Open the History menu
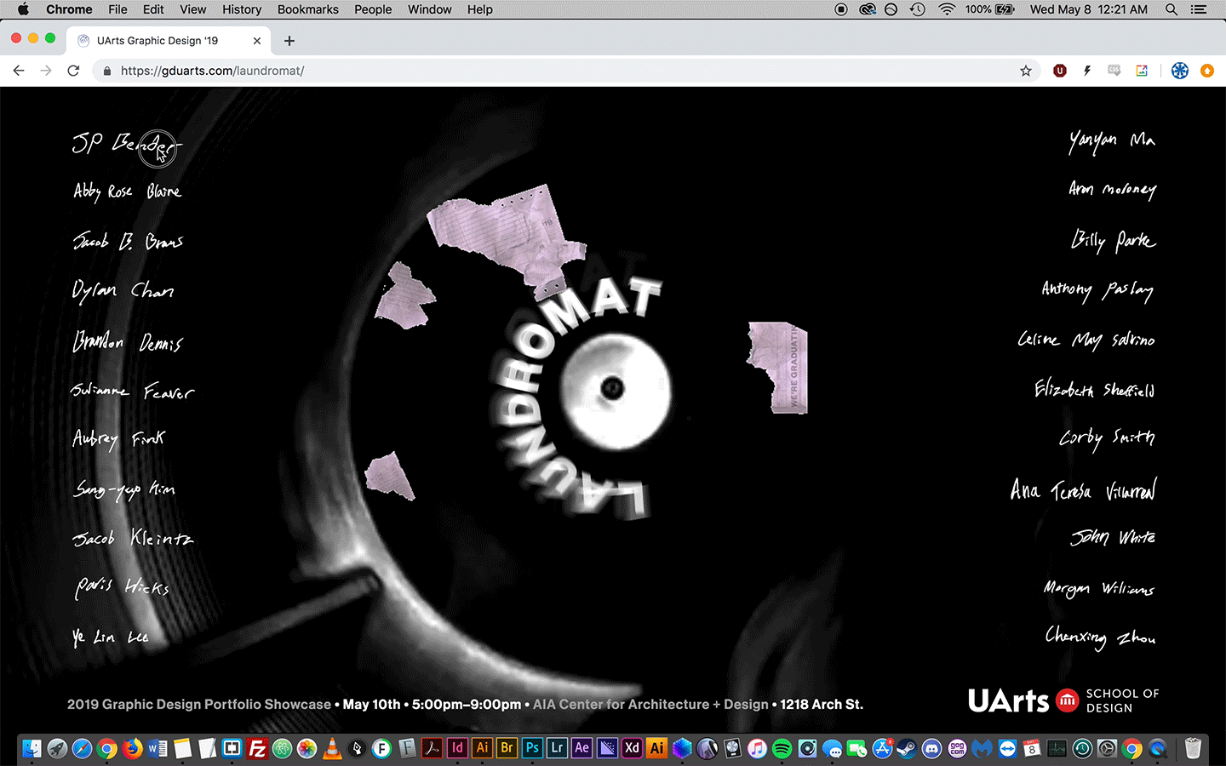1226x766 pixels. click(242, 9)
